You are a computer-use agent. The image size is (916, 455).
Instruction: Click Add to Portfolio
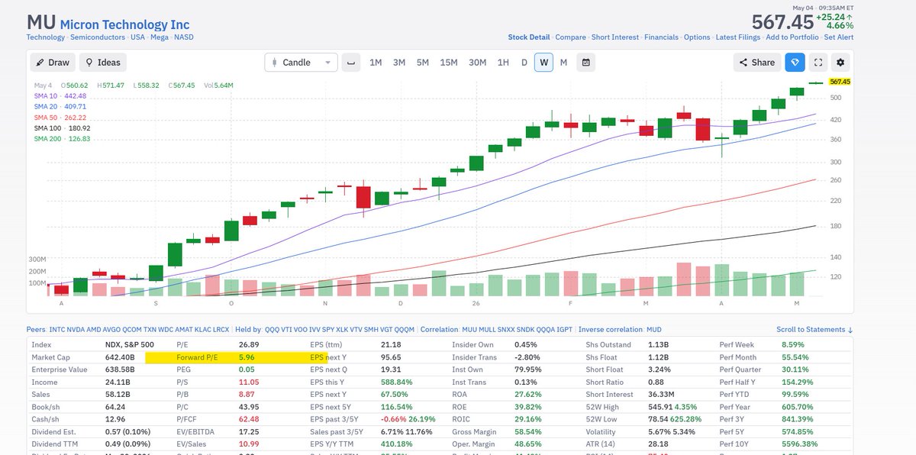coord(793,37)
